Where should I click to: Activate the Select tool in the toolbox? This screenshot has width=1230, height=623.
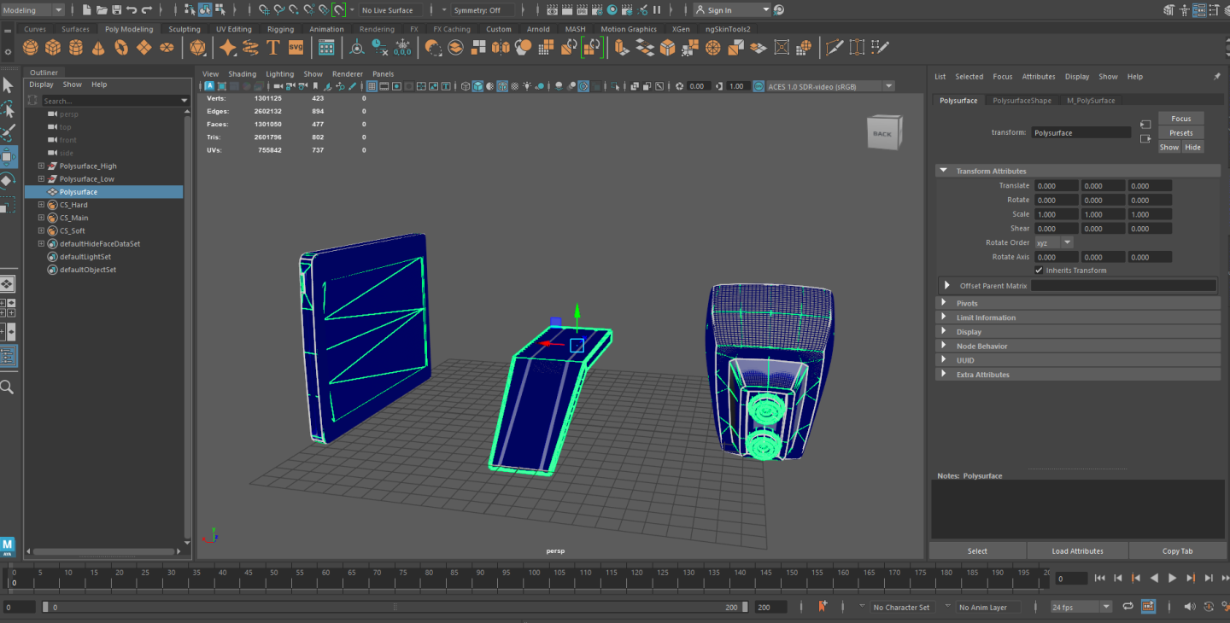(x=8, y=85)
